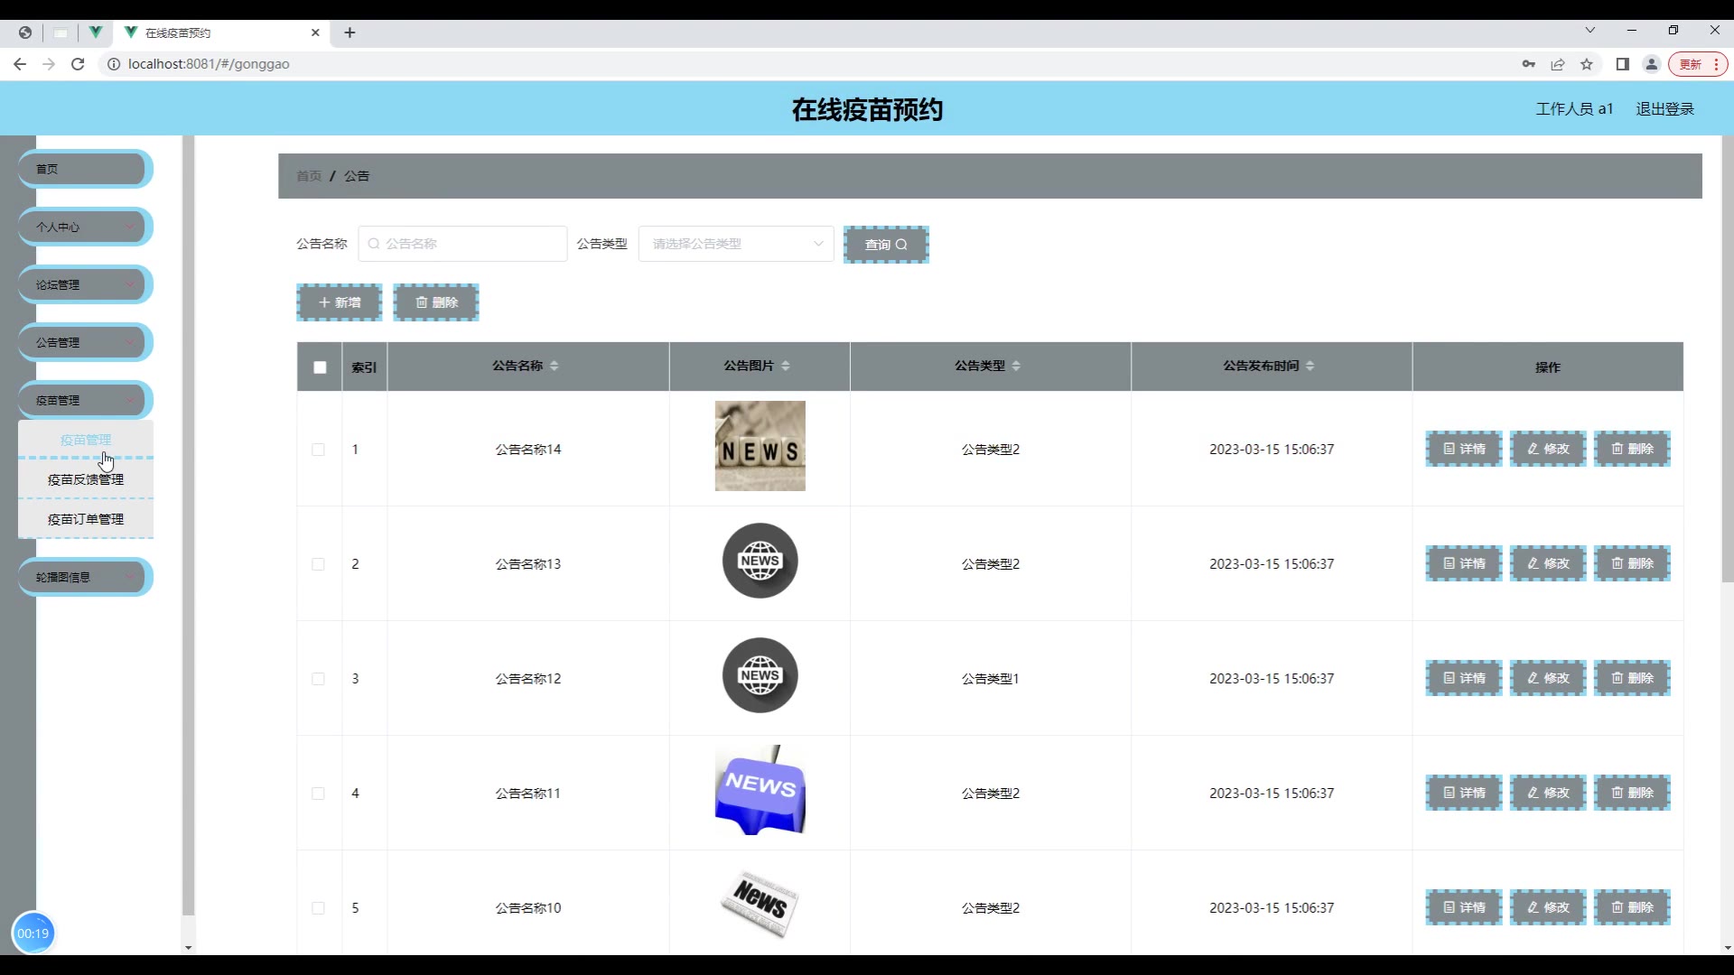Sort table by 公告名称 column arrows
Image resolution: width=1734 pixels, height=975 pixels.
click(555, 366)
